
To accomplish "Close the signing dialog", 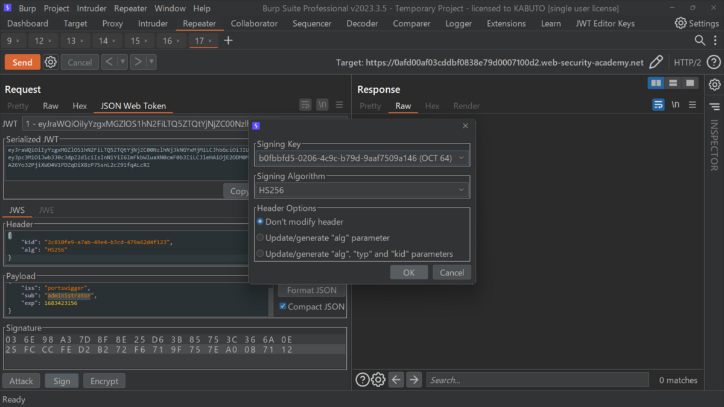I will (465, 126).
